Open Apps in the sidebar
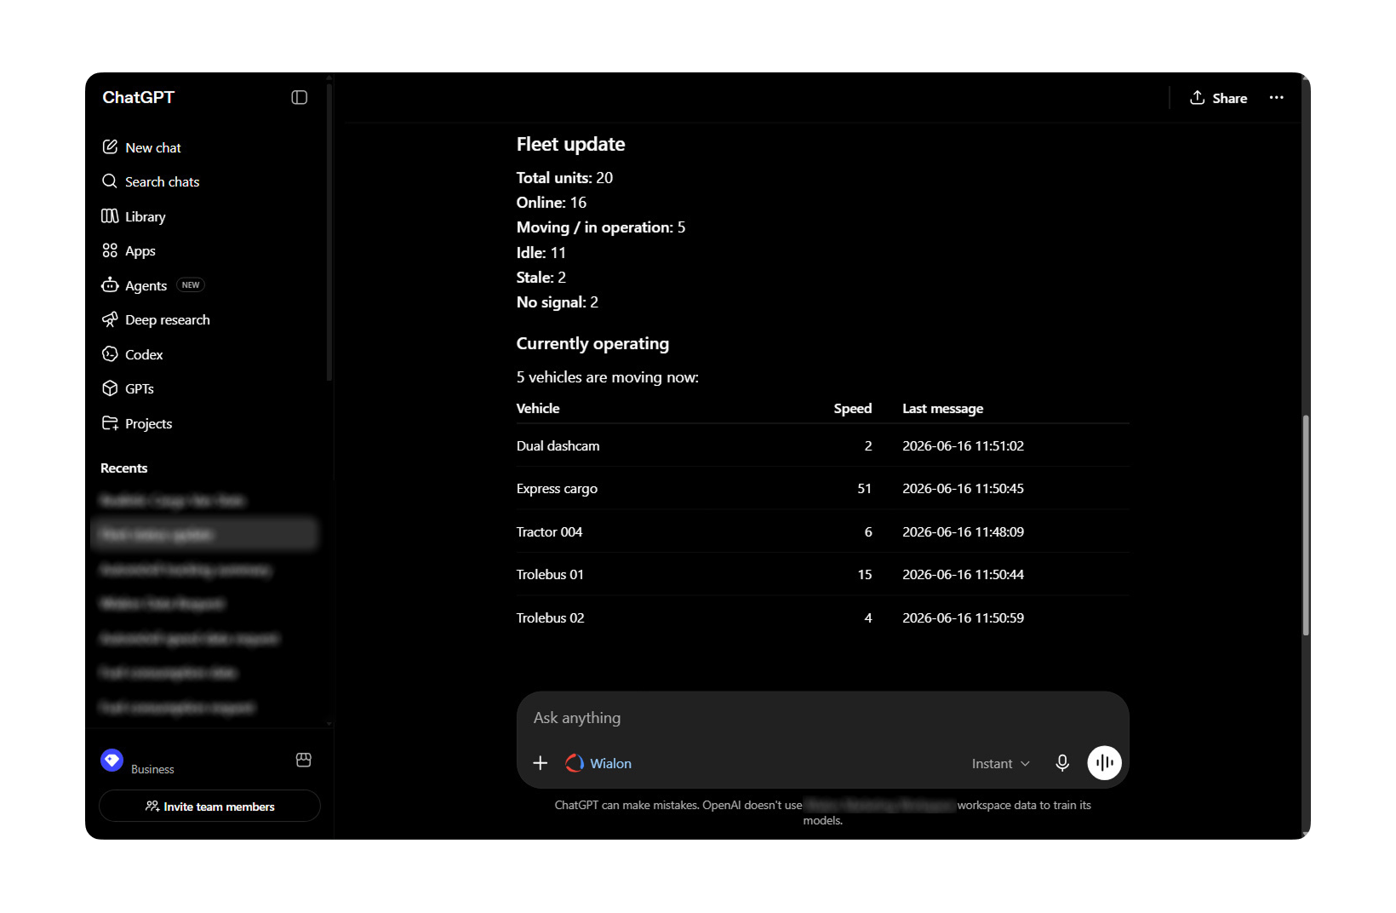1396x913 pixels. click(140, 250)
